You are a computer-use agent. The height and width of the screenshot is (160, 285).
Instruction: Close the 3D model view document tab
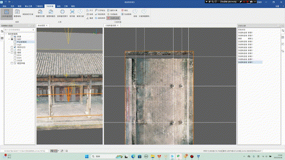pyautogui.click(x=47, y=25)
